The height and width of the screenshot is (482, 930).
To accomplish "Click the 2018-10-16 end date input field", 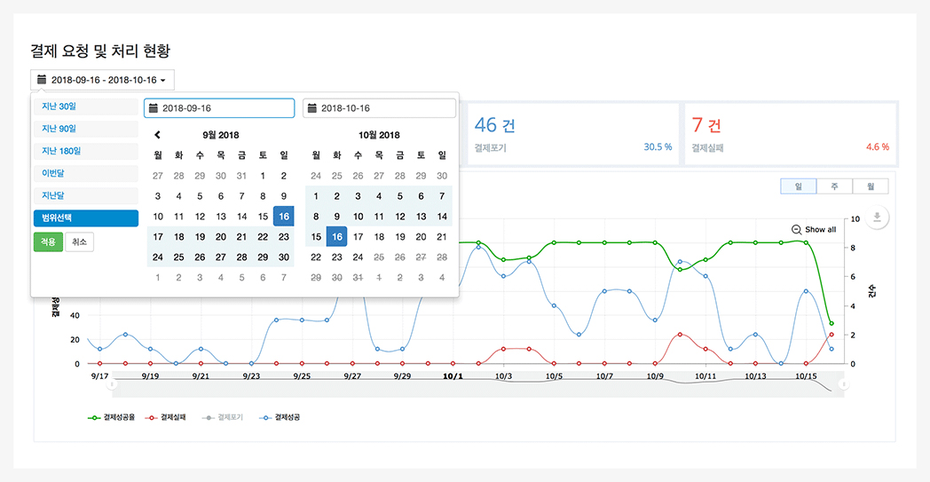I will click(x=379, y=108).
